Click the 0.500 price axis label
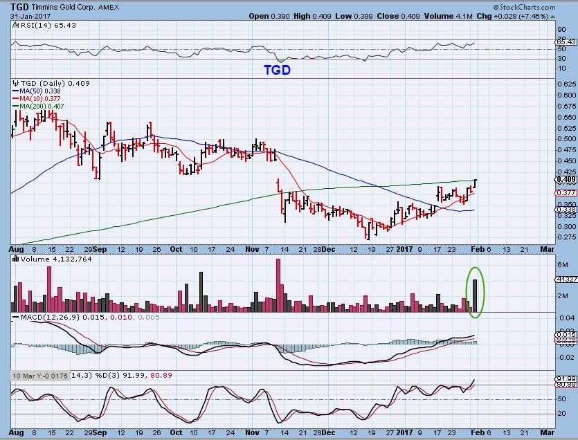Image resolution: width=578 pixels, height=440 pixels. [x=567, y=139]
